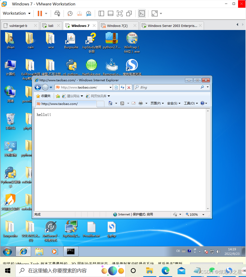Viewport: 246px width, 277px height.
Task: Go back with IE back arrow button
Action: coord(38,87)
